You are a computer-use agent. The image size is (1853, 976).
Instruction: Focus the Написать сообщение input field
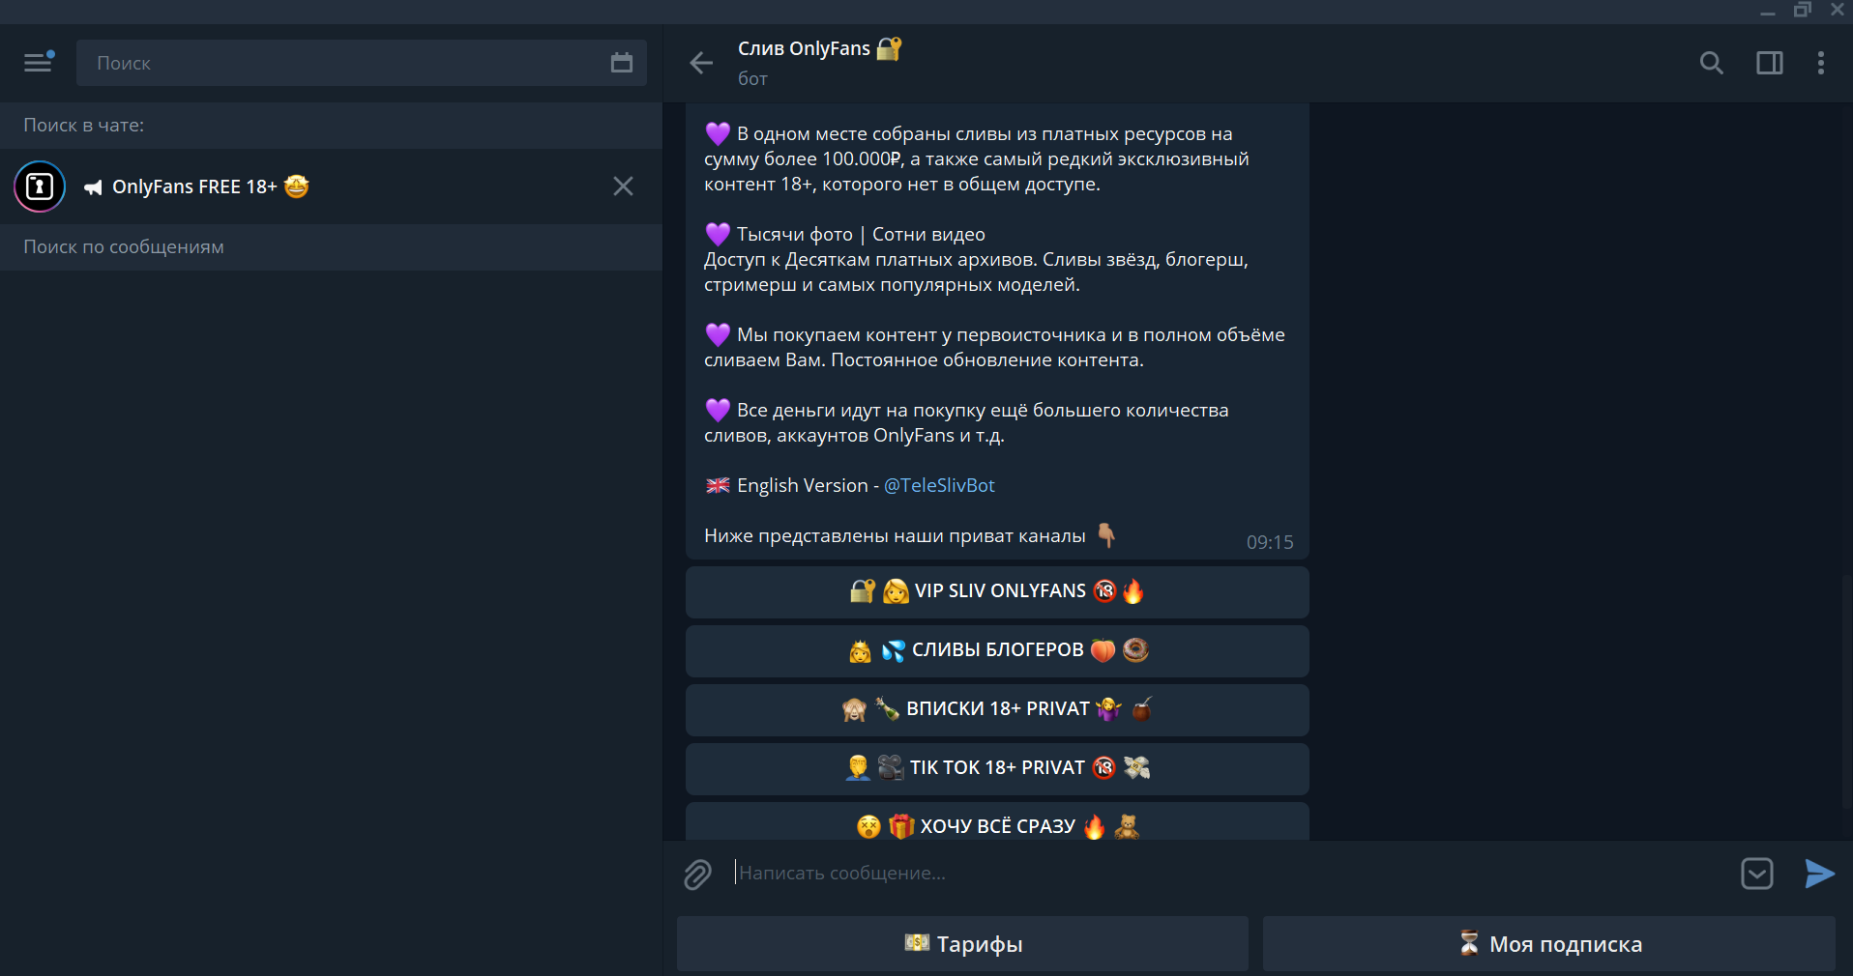(x=1228, y=874)
